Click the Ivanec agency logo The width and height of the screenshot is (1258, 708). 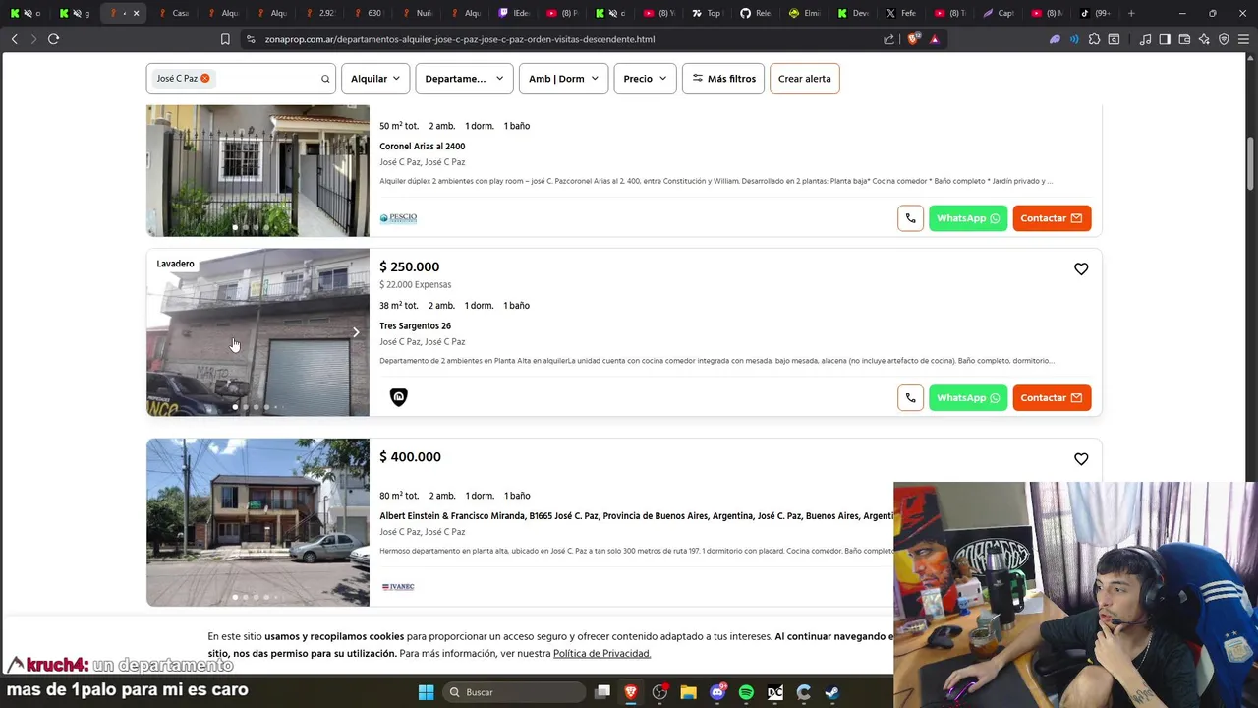click(398, 587)
